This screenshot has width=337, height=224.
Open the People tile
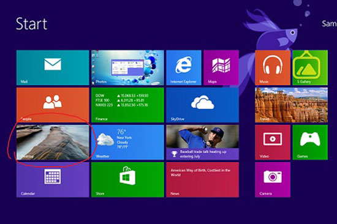pos(53,105)
